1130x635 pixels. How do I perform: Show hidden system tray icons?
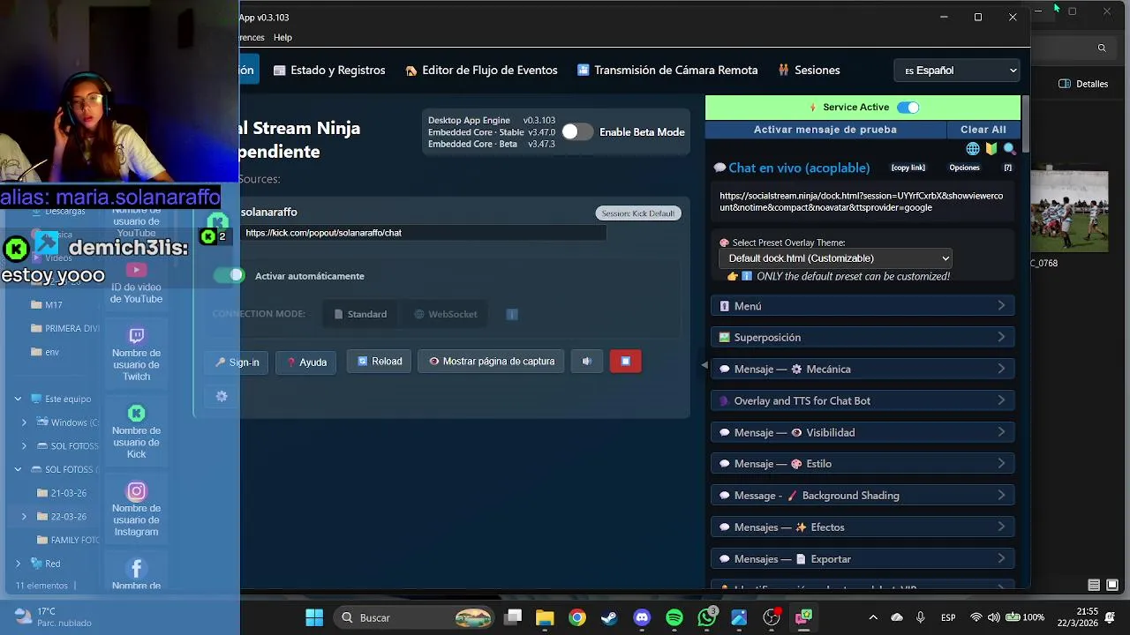click(873, 617)
